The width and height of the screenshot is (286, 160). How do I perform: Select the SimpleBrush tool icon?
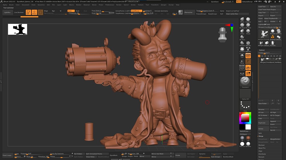pos(273,37)
